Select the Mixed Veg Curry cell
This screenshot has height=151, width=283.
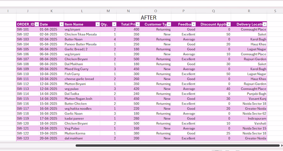point(82,69)
